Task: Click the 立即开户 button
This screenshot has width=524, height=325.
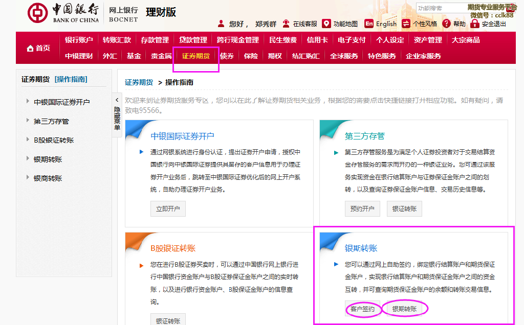Action: click(x=168, y=209)
